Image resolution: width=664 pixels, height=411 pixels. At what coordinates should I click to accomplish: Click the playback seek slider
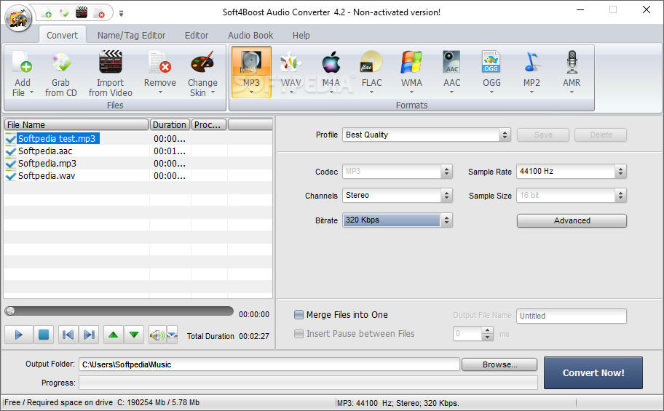[119, 311]
